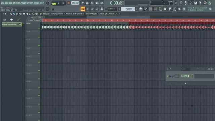Click the save project disk icon
The image size is (215, 121).
click(196, 3)
